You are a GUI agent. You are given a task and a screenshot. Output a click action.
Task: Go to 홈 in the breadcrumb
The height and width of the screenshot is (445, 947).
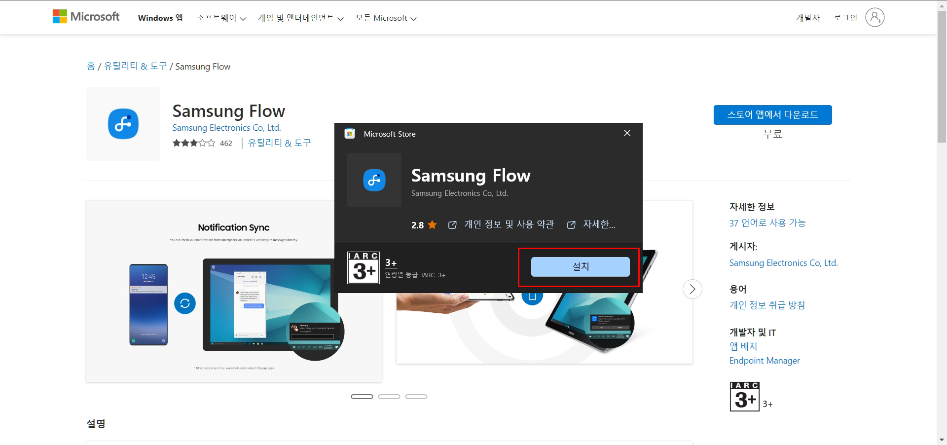[x=91, y=66]
